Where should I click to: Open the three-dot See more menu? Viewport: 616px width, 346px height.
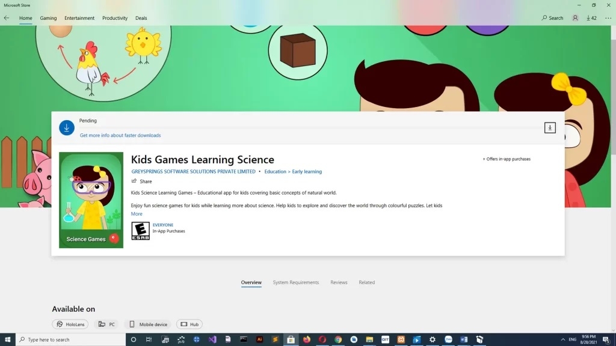pyautogui.click(x=608, y=18)
